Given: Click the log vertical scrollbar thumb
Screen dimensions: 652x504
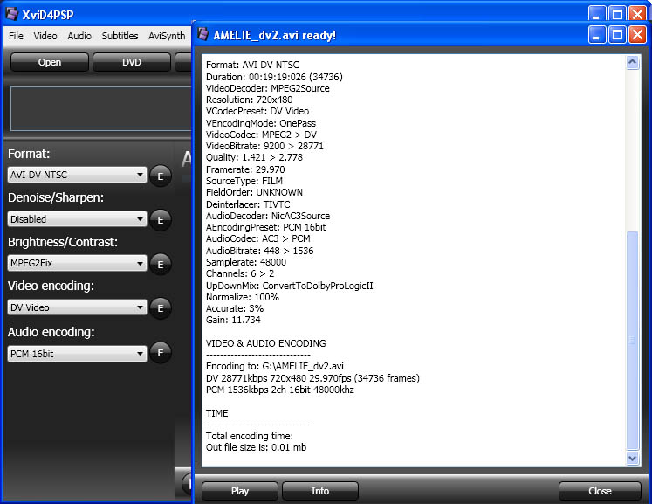Looking at the screenshot, I should [633, 341].
